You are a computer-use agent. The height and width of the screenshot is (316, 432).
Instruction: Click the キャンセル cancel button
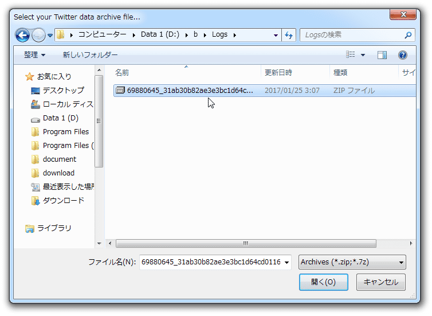381,282
